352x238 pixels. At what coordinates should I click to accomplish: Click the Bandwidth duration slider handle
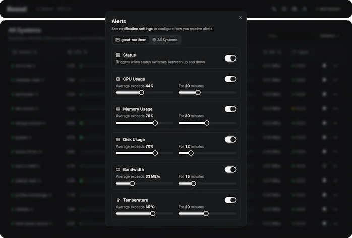(193, 183)
